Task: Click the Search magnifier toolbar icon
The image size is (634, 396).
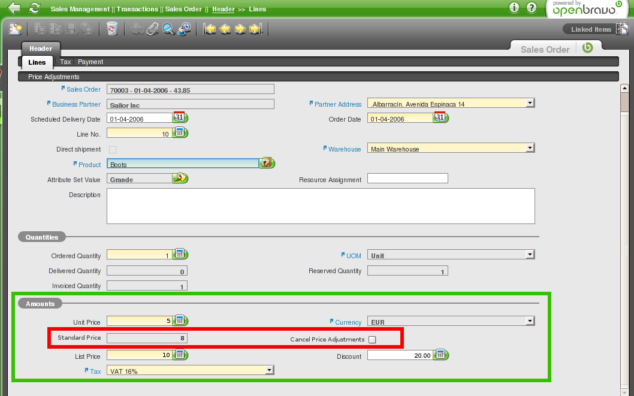Action: click(168, 28)
